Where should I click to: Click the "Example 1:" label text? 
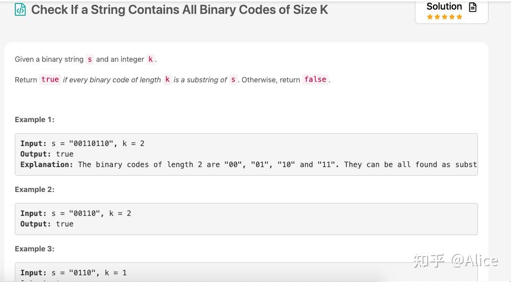click(x=34, y=119)
